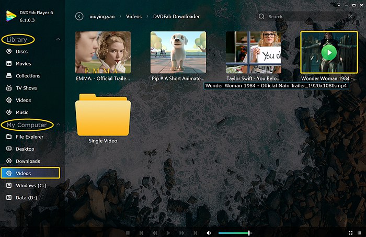Toggle fullscreen mode icon

350,233
